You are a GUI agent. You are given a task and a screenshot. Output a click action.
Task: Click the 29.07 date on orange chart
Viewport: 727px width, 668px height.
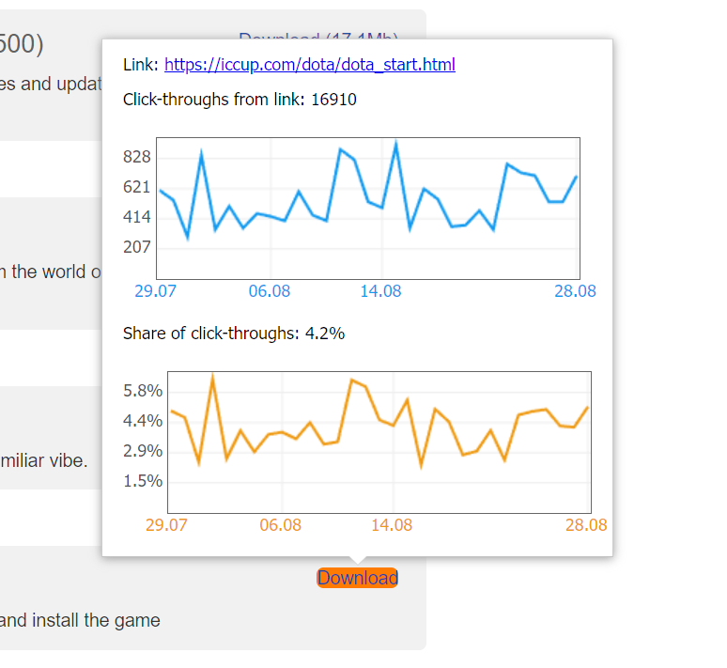click(166, 525)
